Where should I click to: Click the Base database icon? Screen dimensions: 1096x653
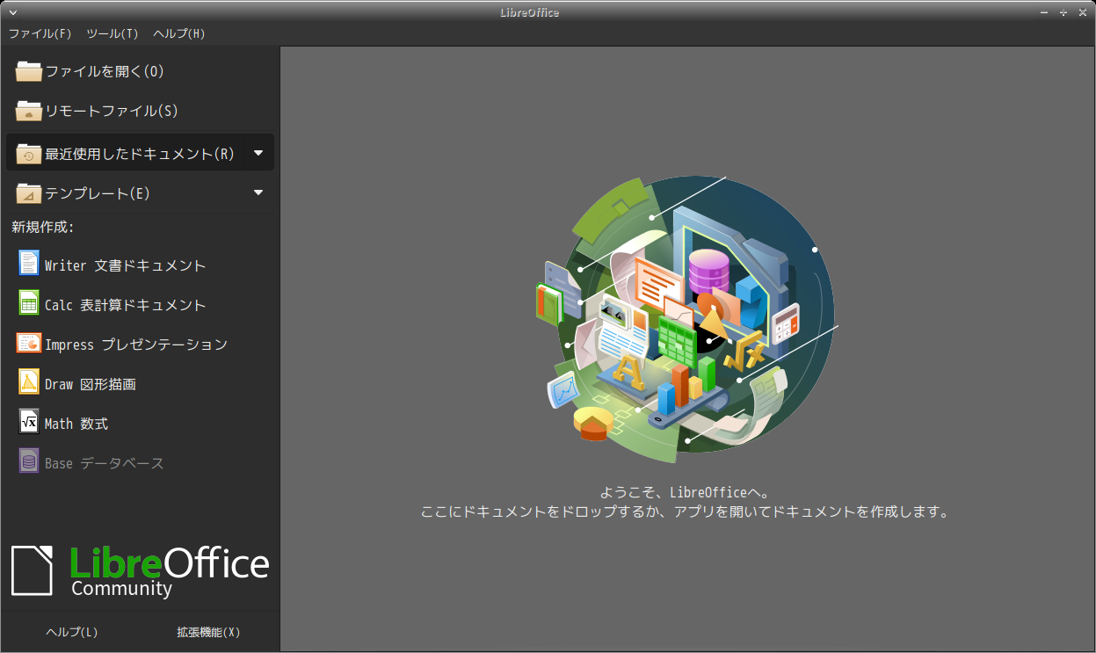(x=29, y=461)
